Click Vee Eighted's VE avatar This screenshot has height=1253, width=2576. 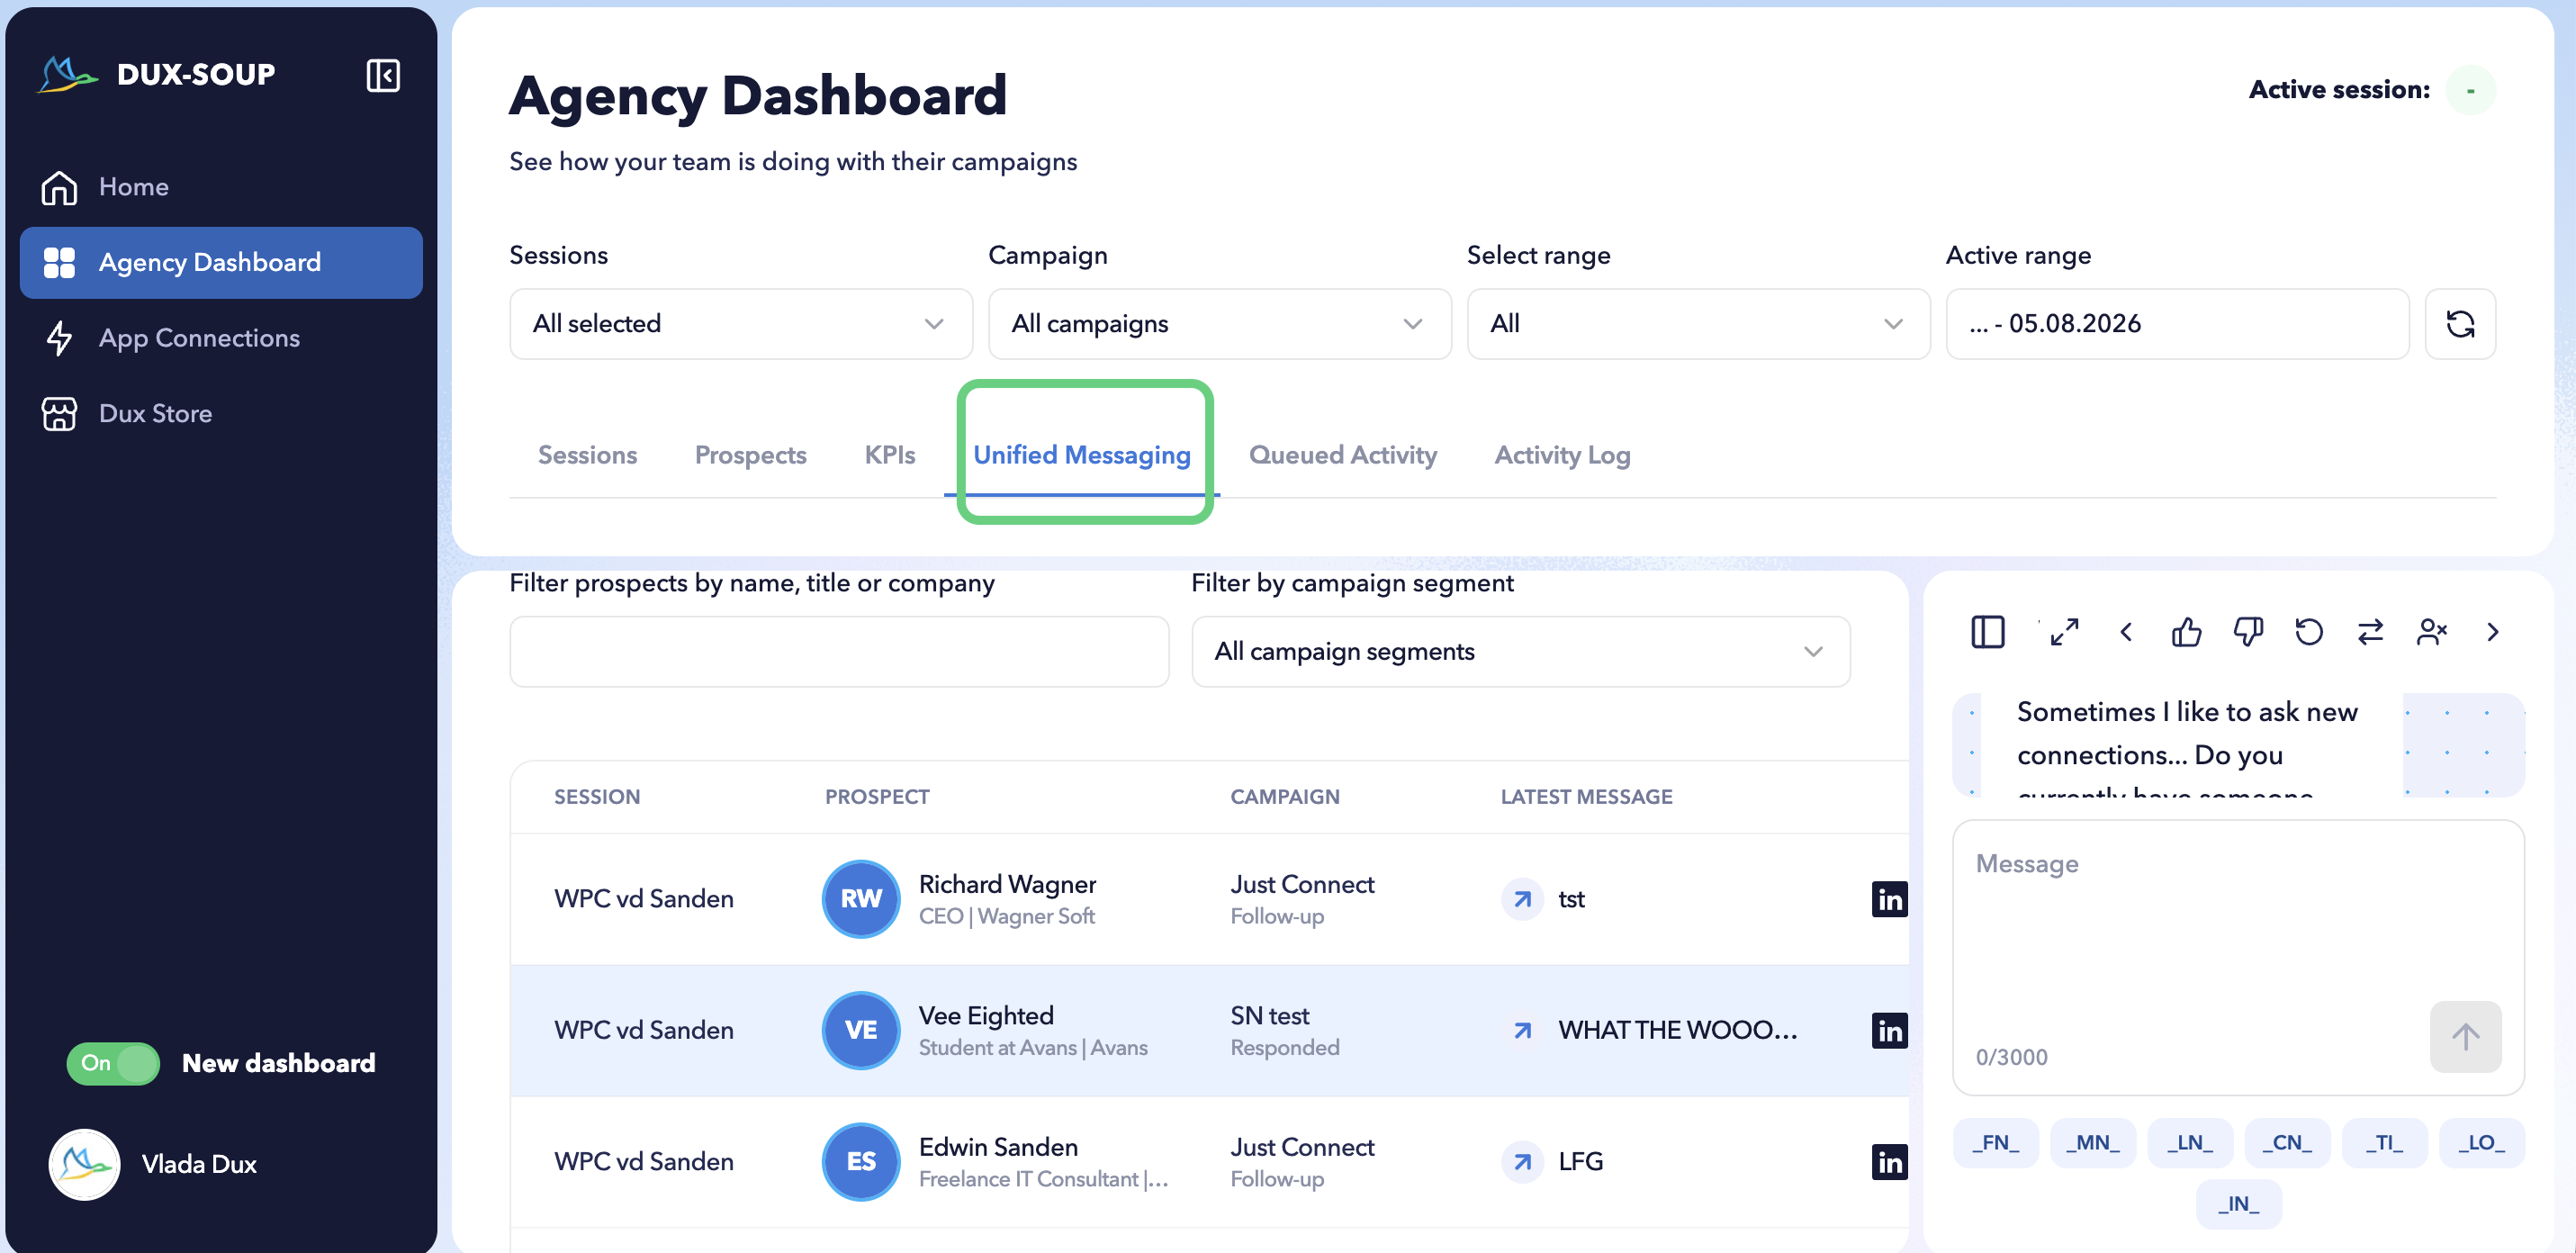point(861,1030)
